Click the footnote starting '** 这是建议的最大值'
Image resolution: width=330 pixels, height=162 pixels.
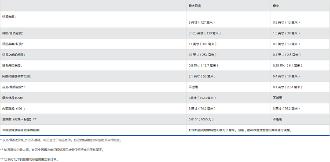pyautogui.click(x=52, y=150)
